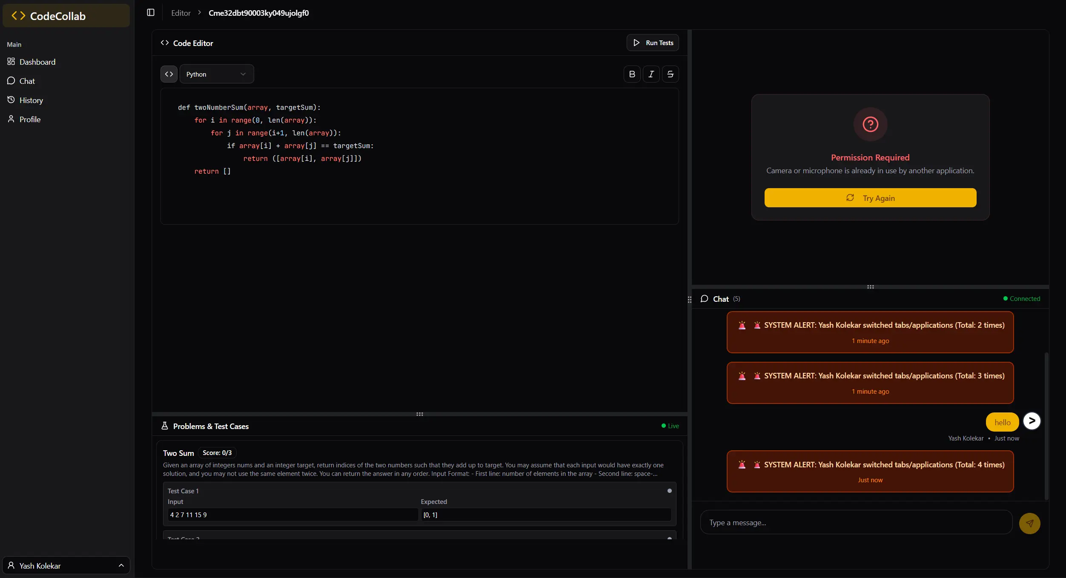Click the chat panel vertical scrollbar
This screenshot has width=1066, height=578.
point(1046,426)
